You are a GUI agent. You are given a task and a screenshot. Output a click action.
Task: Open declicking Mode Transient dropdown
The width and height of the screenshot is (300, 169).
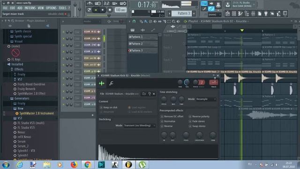139,125
